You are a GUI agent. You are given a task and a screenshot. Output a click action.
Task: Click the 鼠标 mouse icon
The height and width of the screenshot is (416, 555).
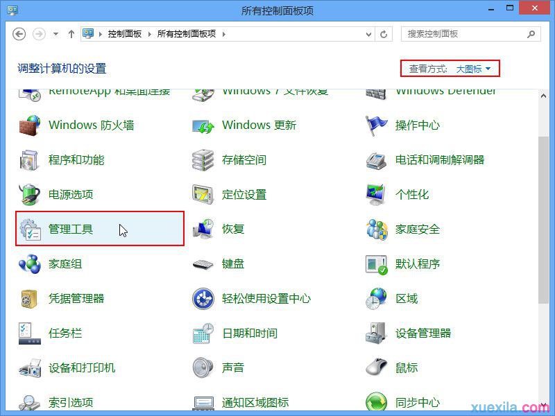[376, 367]
